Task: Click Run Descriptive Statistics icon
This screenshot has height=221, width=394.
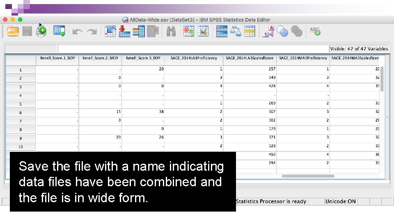Action: [153, 32]
